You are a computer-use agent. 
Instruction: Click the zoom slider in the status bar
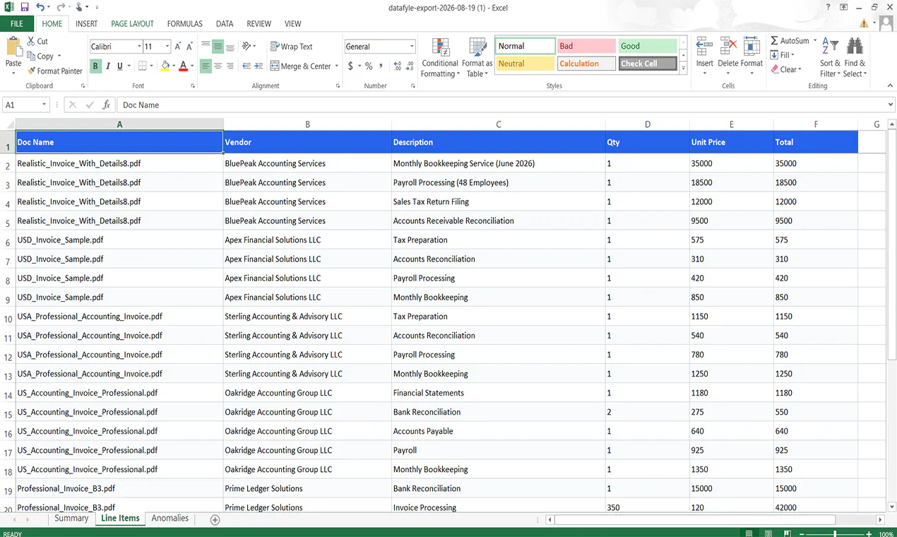836,533
